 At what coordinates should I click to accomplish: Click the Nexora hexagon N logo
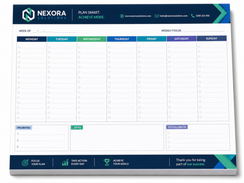click(x=28, y=15)
